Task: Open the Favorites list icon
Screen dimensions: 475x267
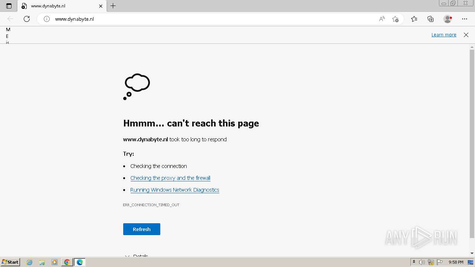Action: click(414, 19)
